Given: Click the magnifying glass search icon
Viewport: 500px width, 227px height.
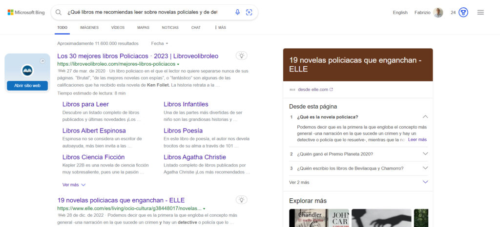Looking at the screenshot, I should pyautogui.click(x=59, y=12).
